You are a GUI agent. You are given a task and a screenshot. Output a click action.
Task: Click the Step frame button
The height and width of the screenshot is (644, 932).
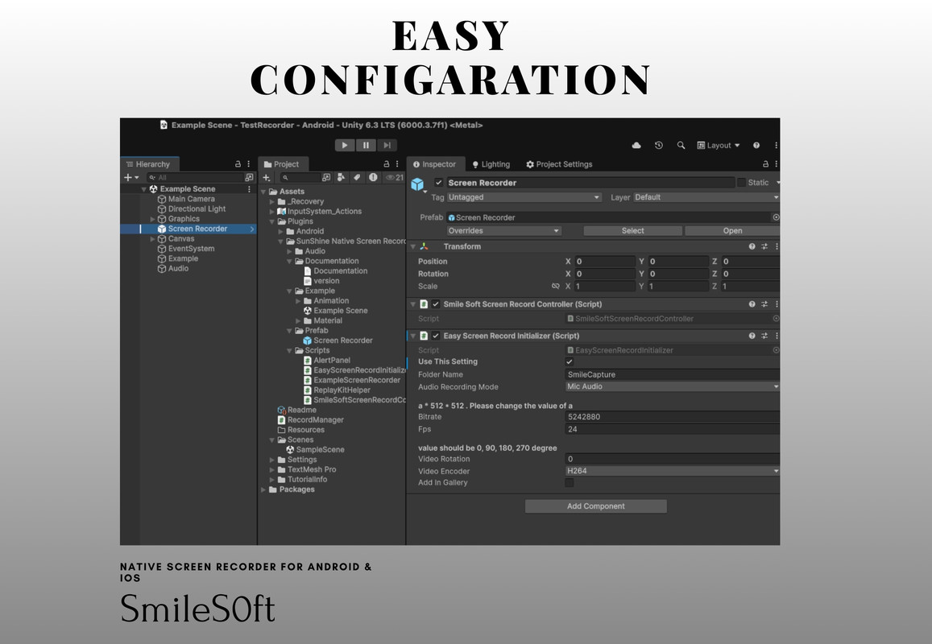(387, 146)
